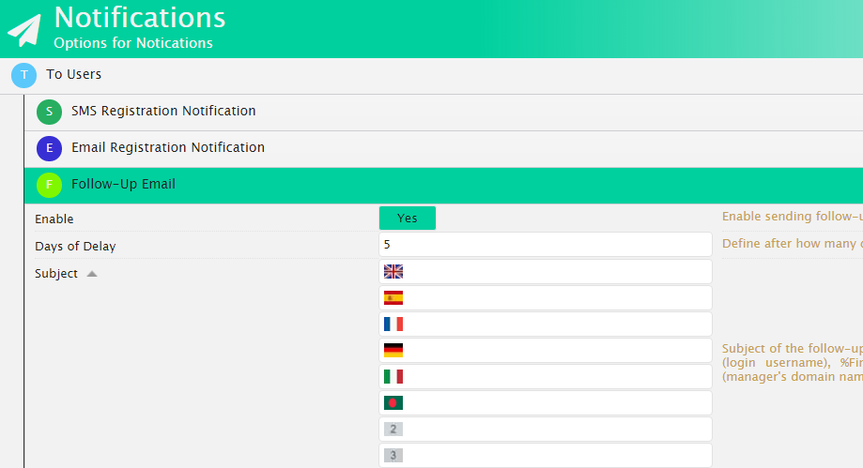Expand SMS Registration Notification section

click(x=163, y=112)
